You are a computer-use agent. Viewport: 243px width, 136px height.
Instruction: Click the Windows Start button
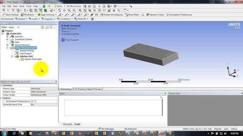click(x=5, y=133)
